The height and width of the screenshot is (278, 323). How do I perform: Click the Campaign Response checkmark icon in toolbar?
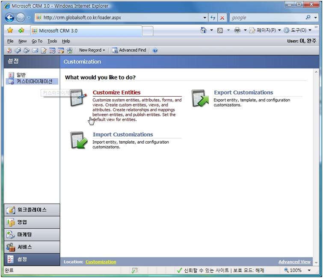click(70, 50)
